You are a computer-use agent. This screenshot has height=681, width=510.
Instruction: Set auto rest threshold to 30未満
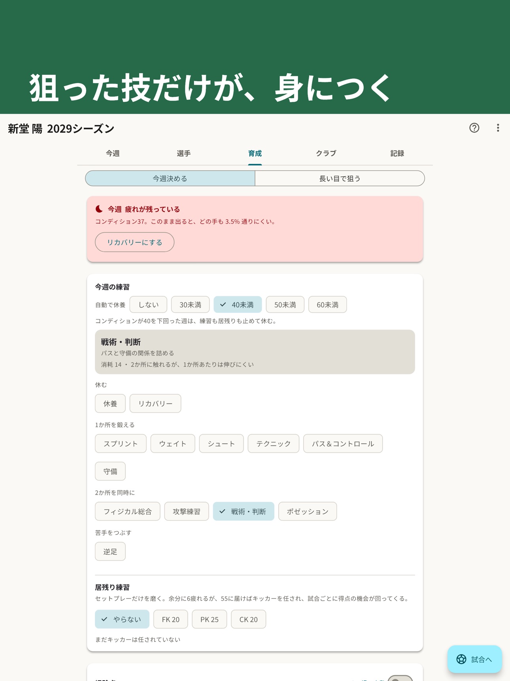pos(190,304)
